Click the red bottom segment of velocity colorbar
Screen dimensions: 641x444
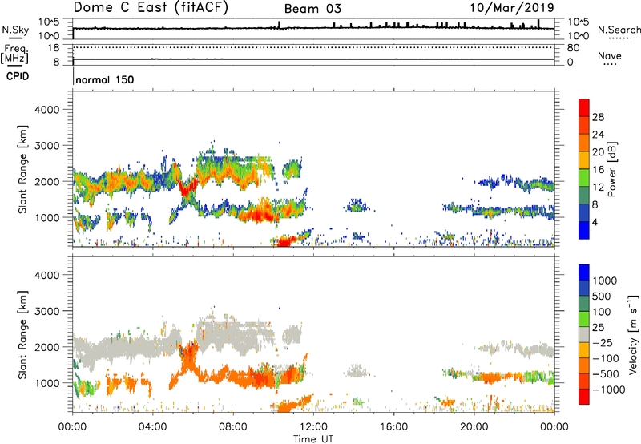[x=584, y=397]
